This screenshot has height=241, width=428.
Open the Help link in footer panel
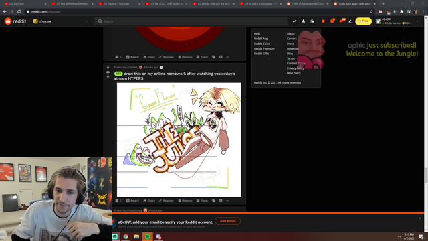[257, 34]
